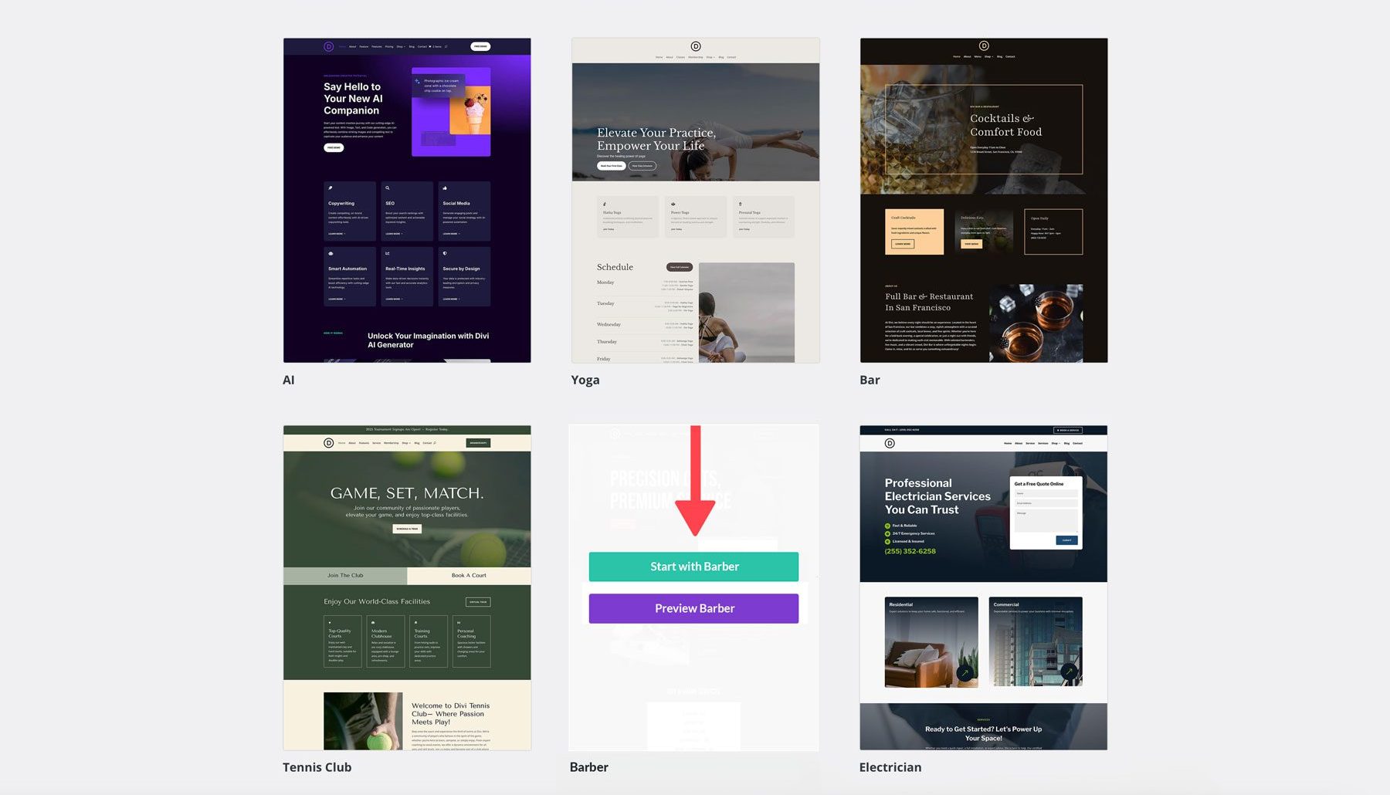Image resolution: width=1390 pixels, height=795 pixels.
Task: Click Preview Barber
Action: 693,608
